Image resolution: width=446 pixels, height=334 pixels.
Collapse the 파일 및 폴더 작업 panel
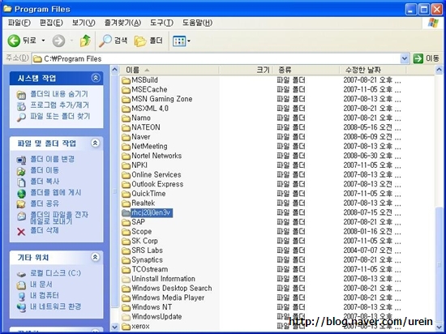click(x=96, y=143)
